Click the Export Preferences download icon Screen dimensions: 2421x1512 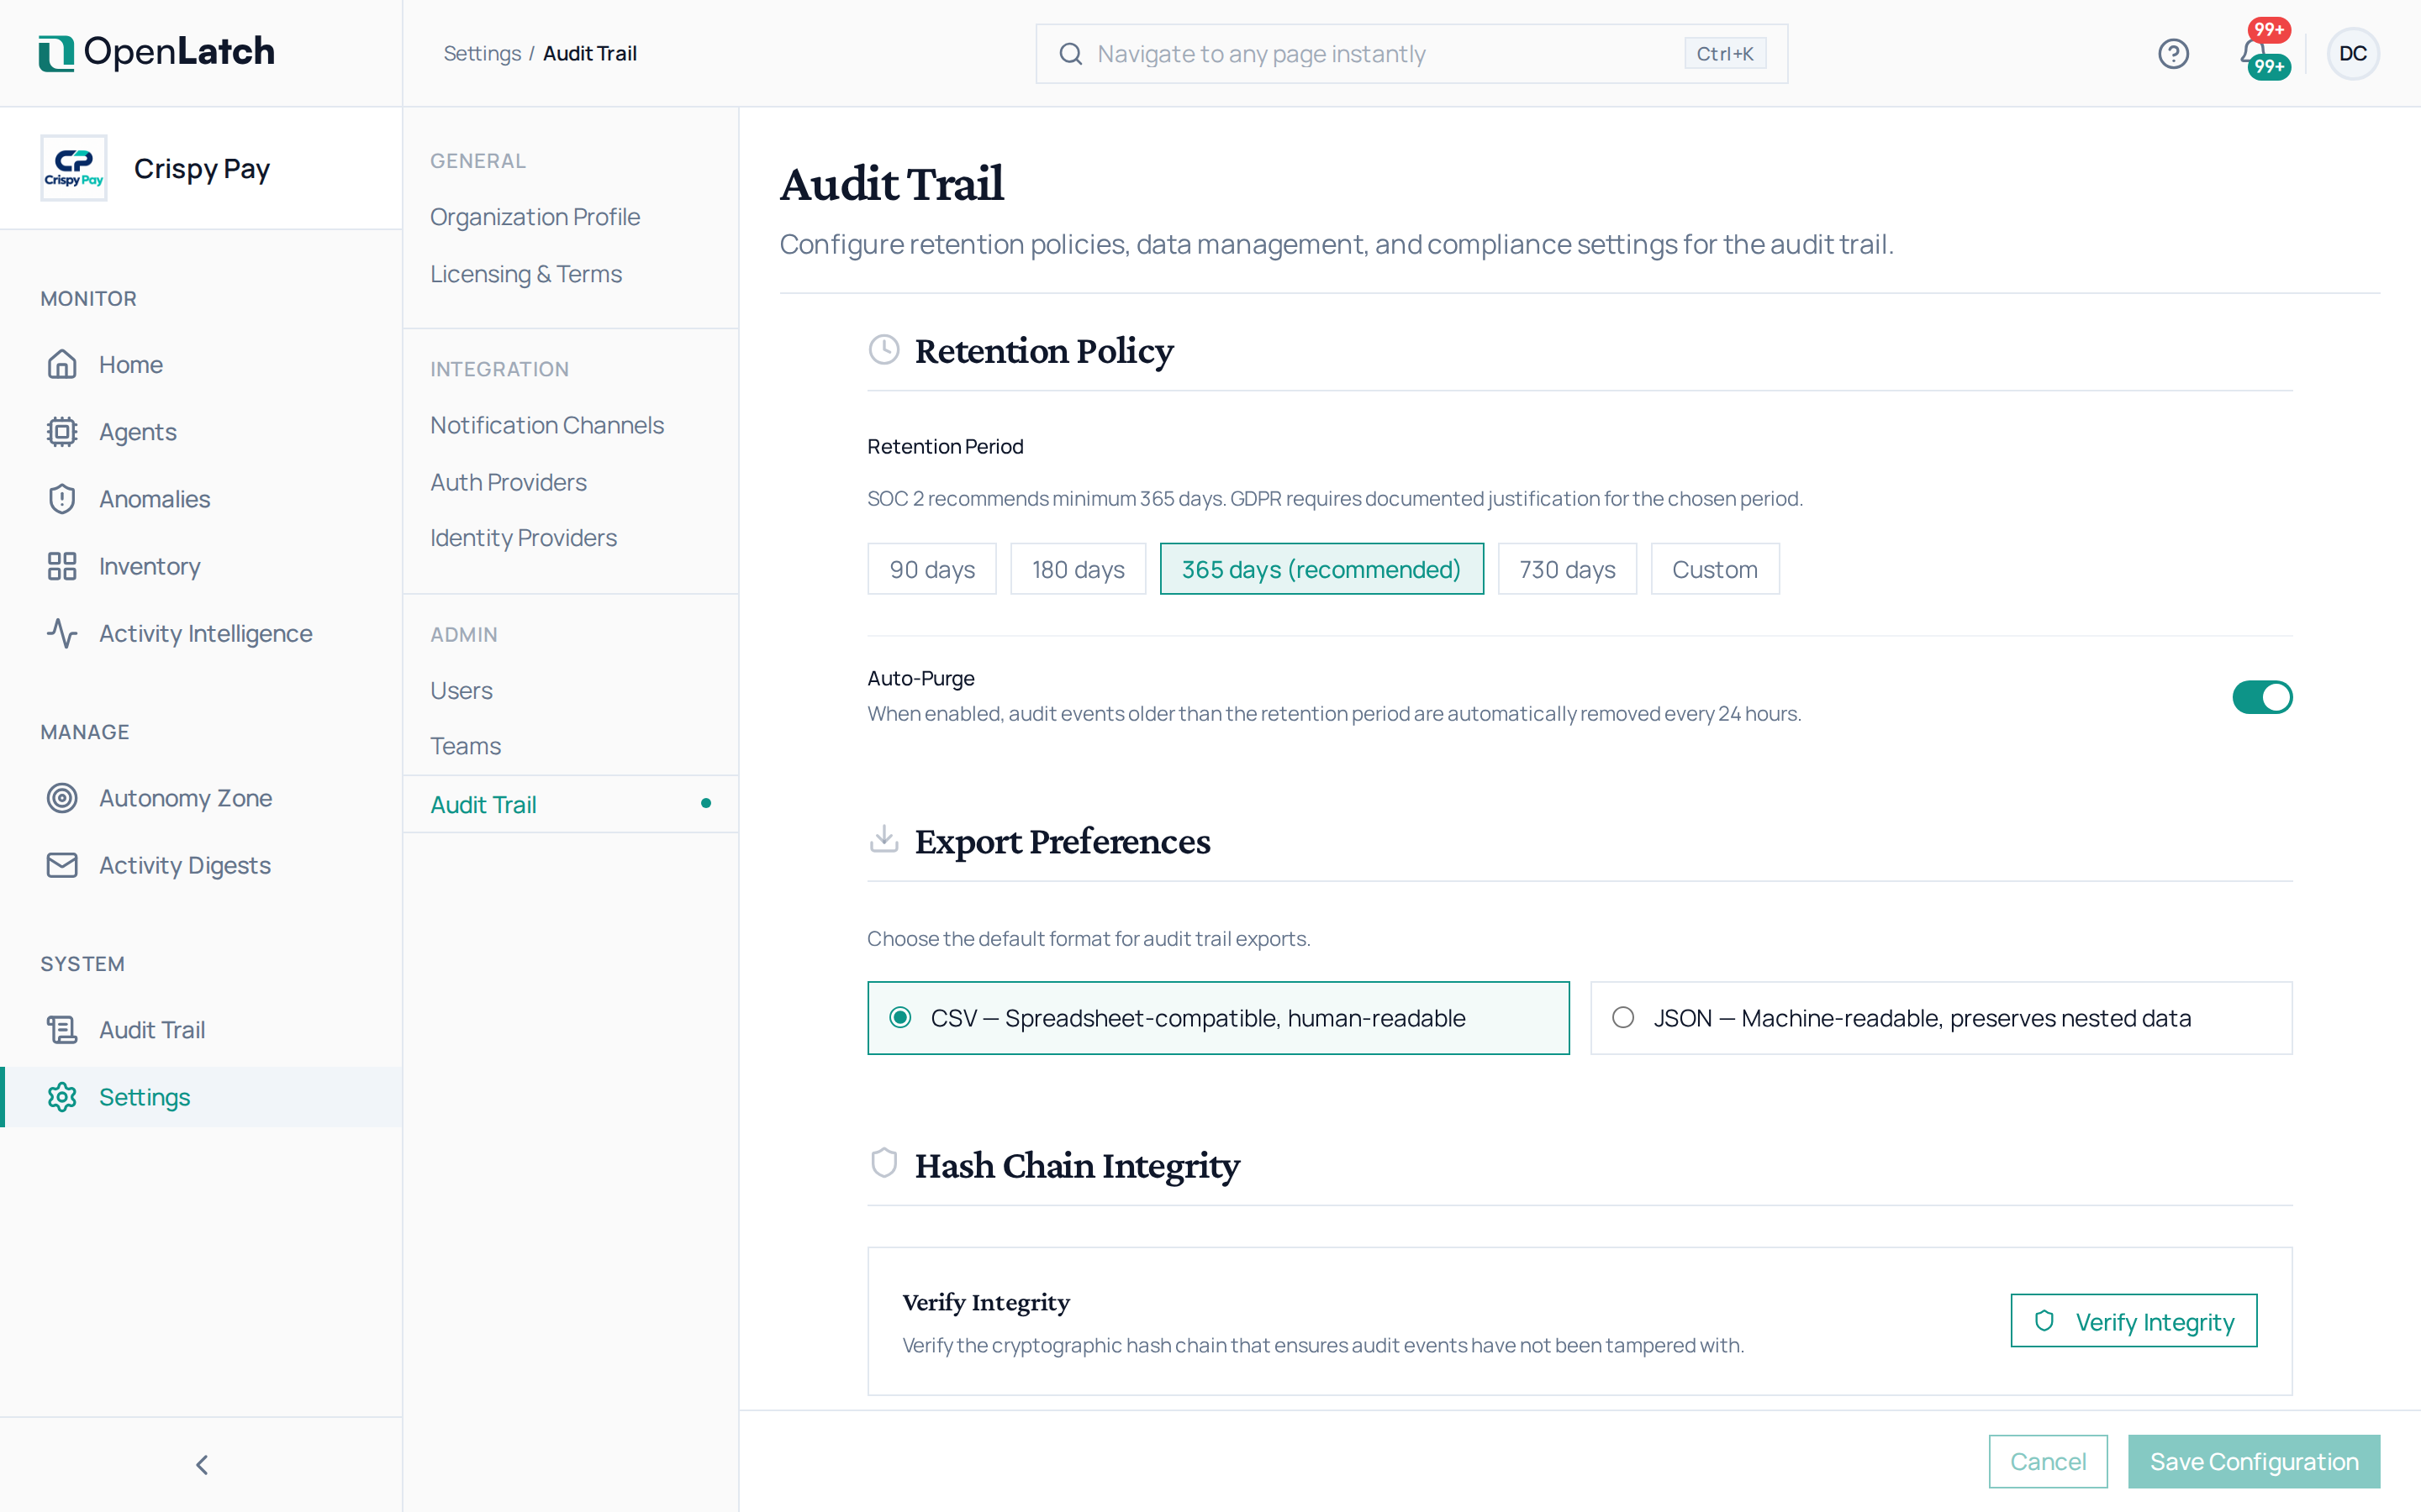883,839
